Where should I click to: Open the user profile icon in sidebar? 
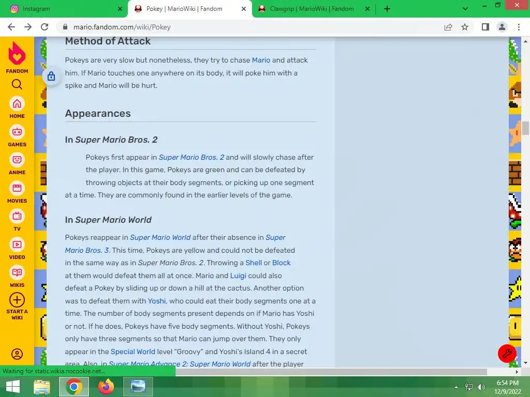17,354
